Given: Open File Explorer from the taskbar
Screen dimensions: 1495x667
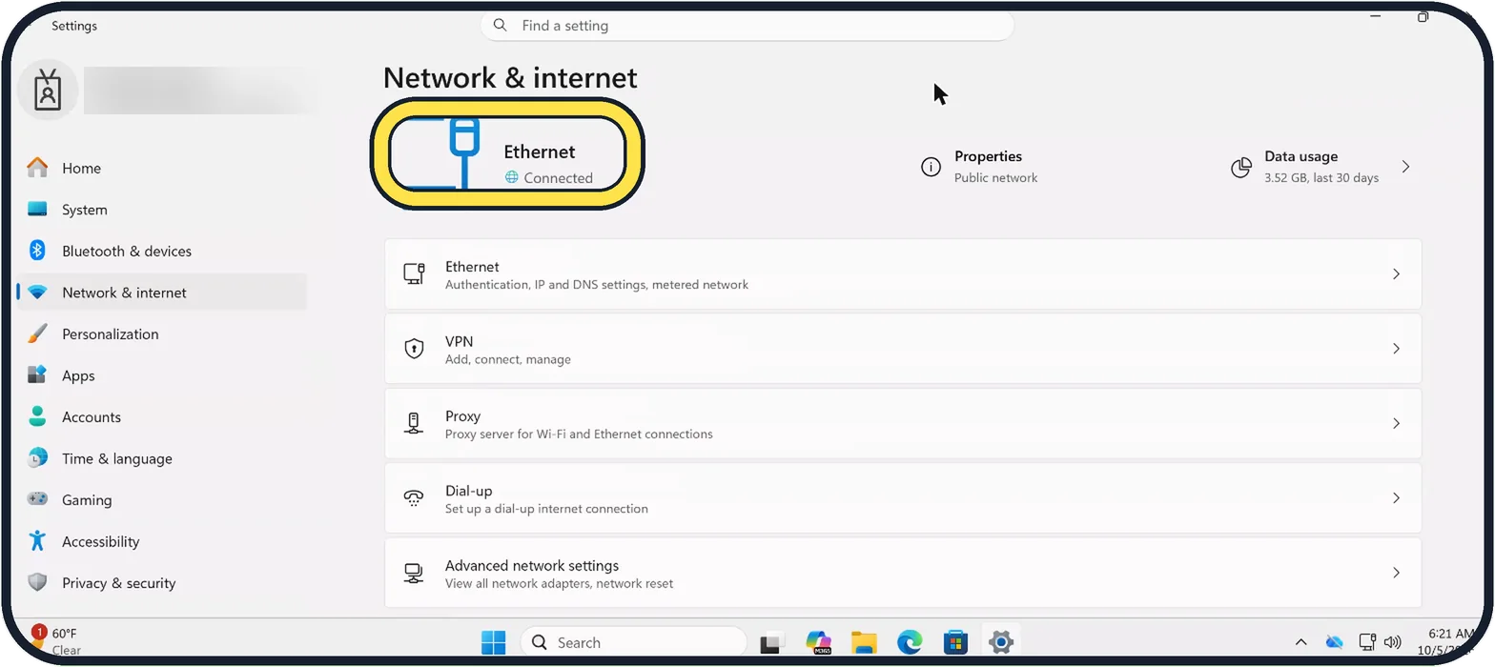Looking at the screenshot, I should tap(864, 643).
